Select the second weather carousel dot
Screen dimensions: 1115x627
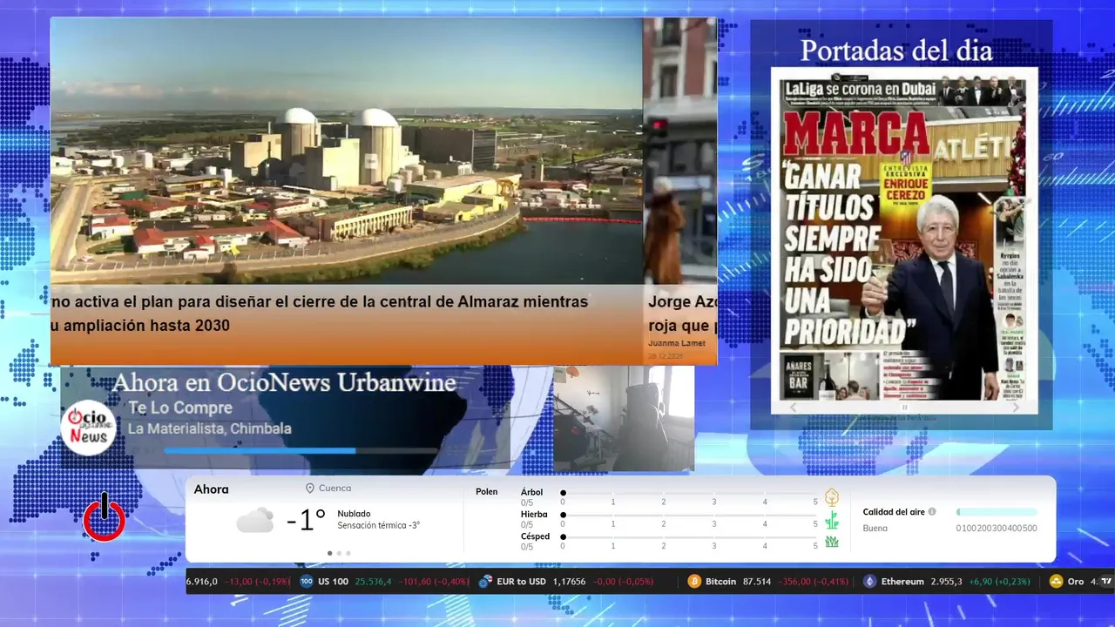(339, 553)
